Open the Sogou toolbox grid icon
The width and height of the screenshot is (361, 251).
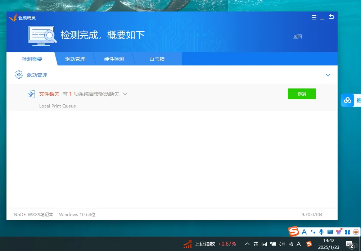347,232
